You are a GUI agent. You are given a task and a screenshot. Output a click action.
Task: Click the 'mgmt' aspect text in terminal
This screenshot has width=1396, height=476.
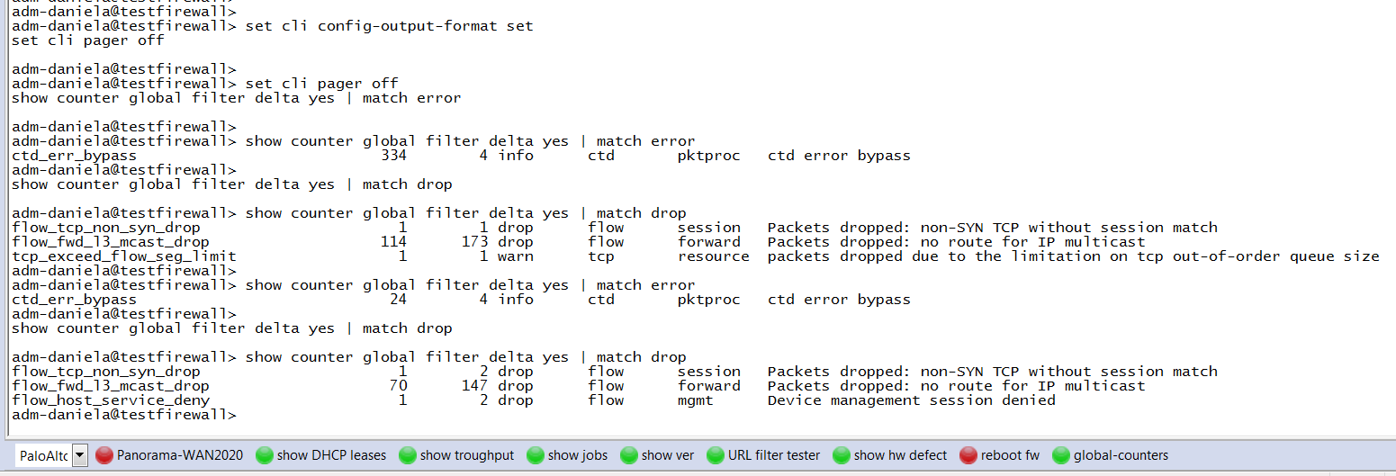pyautogui.click(x=695, y=400)
